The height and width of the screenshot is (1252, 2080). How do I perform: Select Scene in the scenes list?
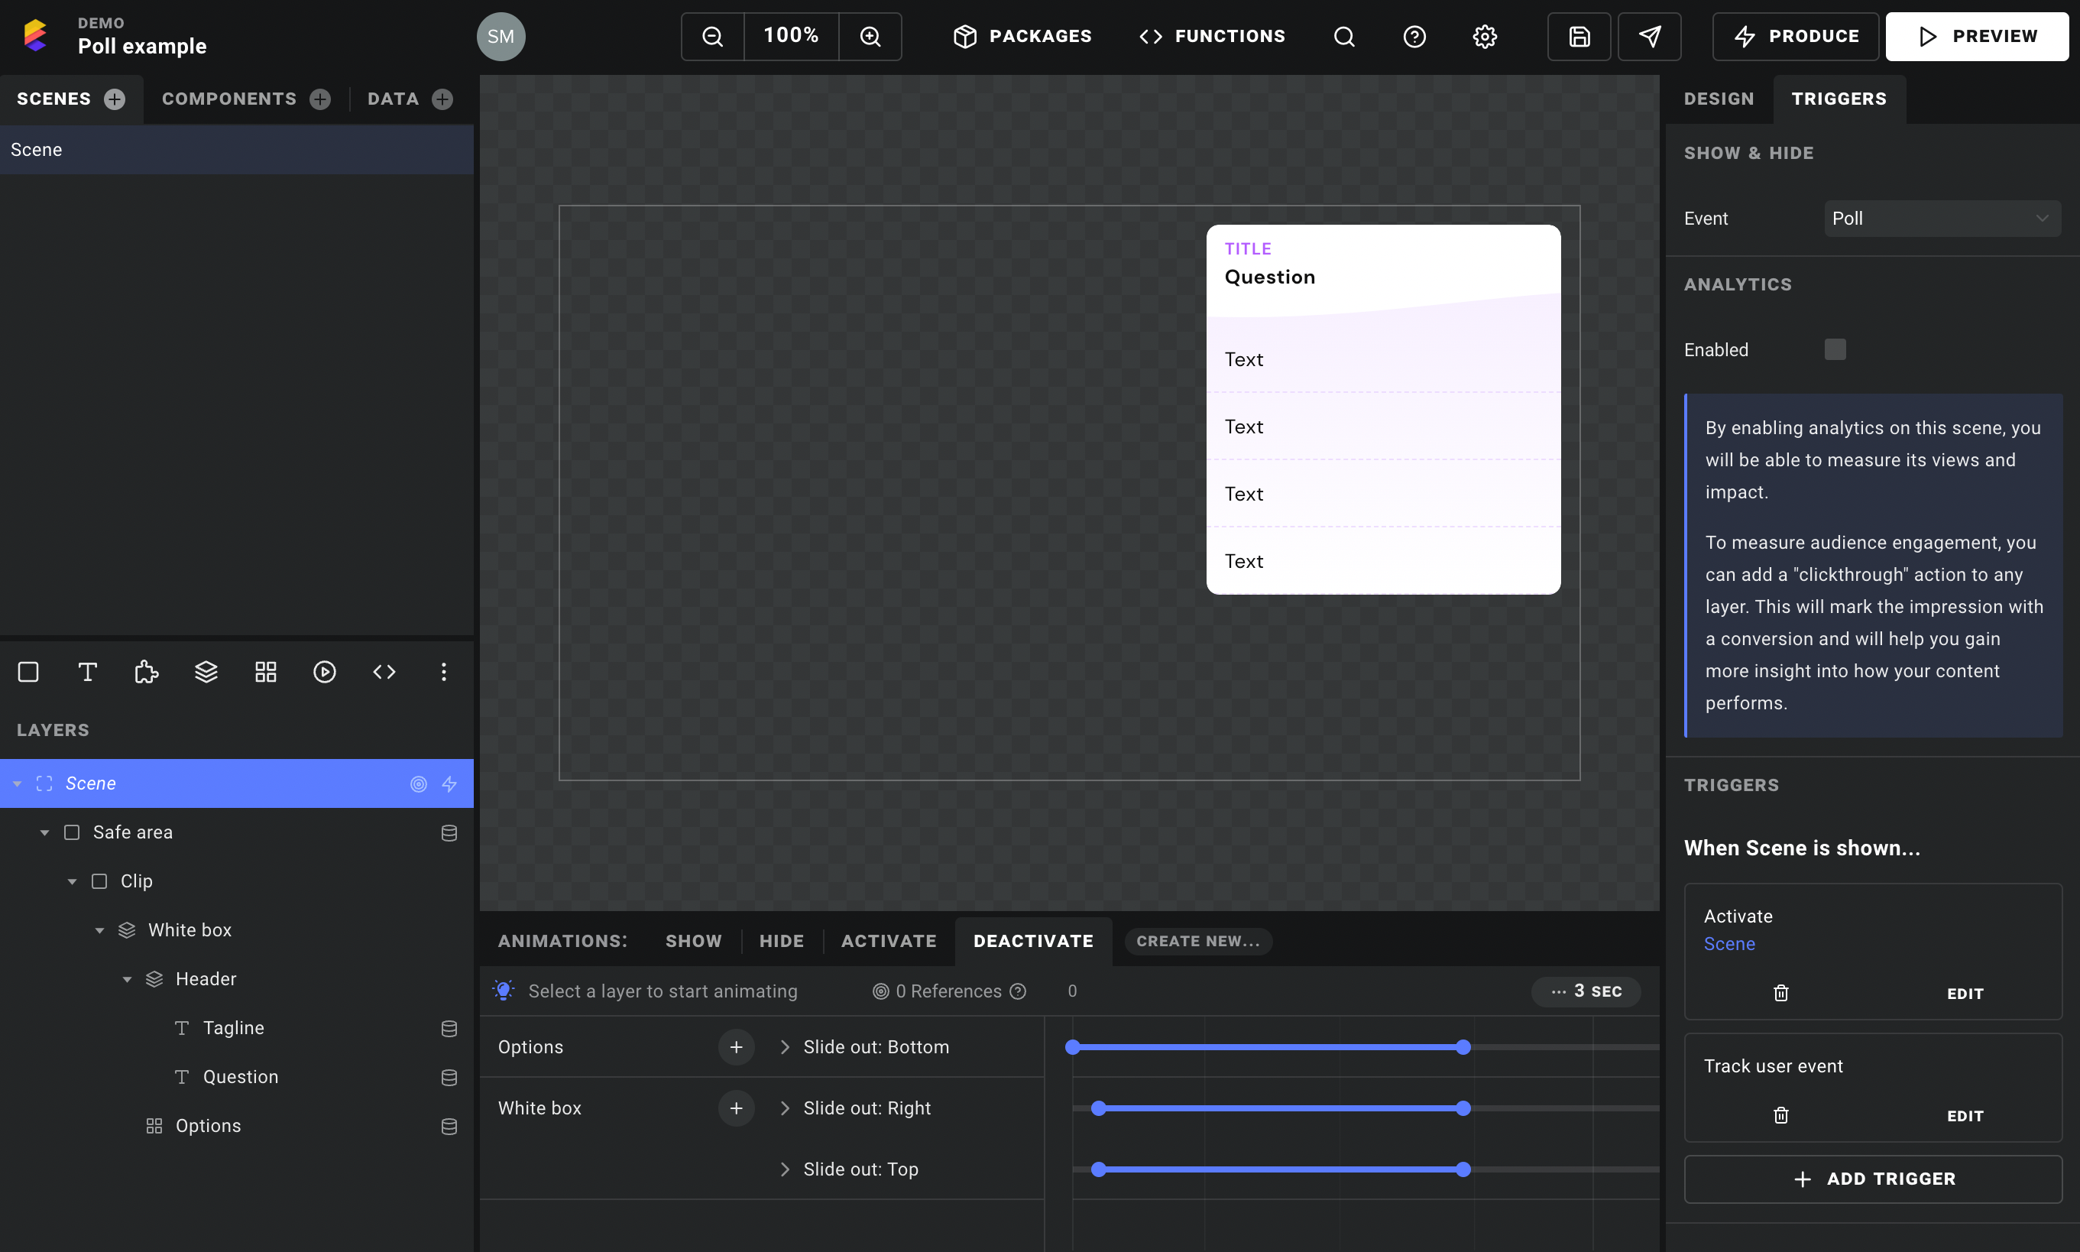pyautogui.click(x=236, y=149)
